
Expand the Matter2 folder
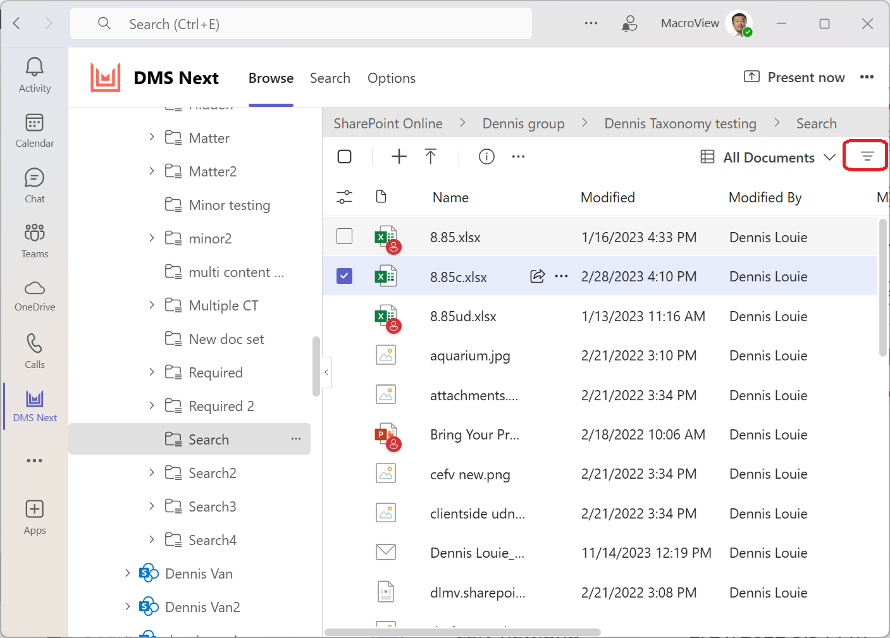151,171
